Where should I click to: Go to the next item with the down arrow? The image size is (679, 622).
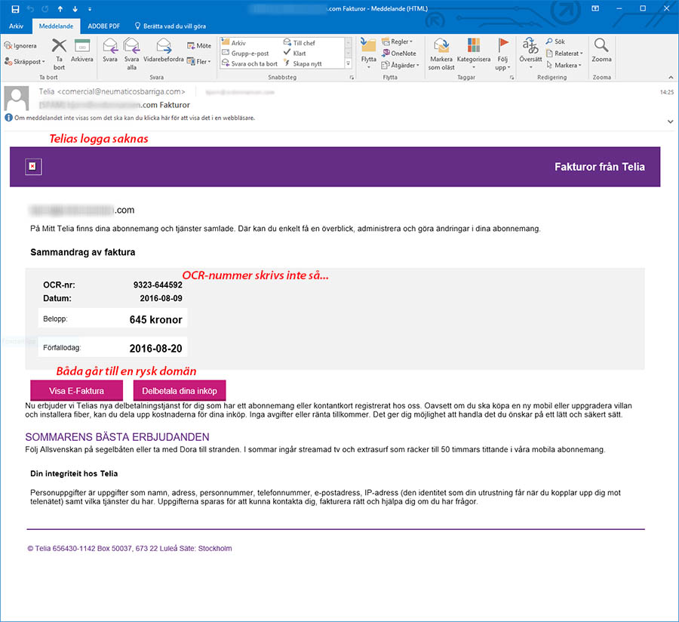[x=75, y=8]
